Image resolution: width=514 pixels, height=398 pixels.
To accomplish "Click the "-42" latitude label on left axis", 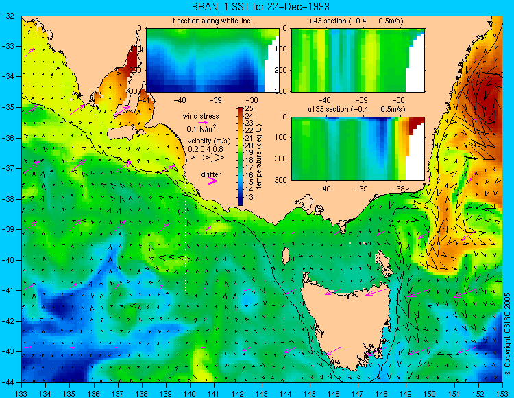I will (8, 321).
